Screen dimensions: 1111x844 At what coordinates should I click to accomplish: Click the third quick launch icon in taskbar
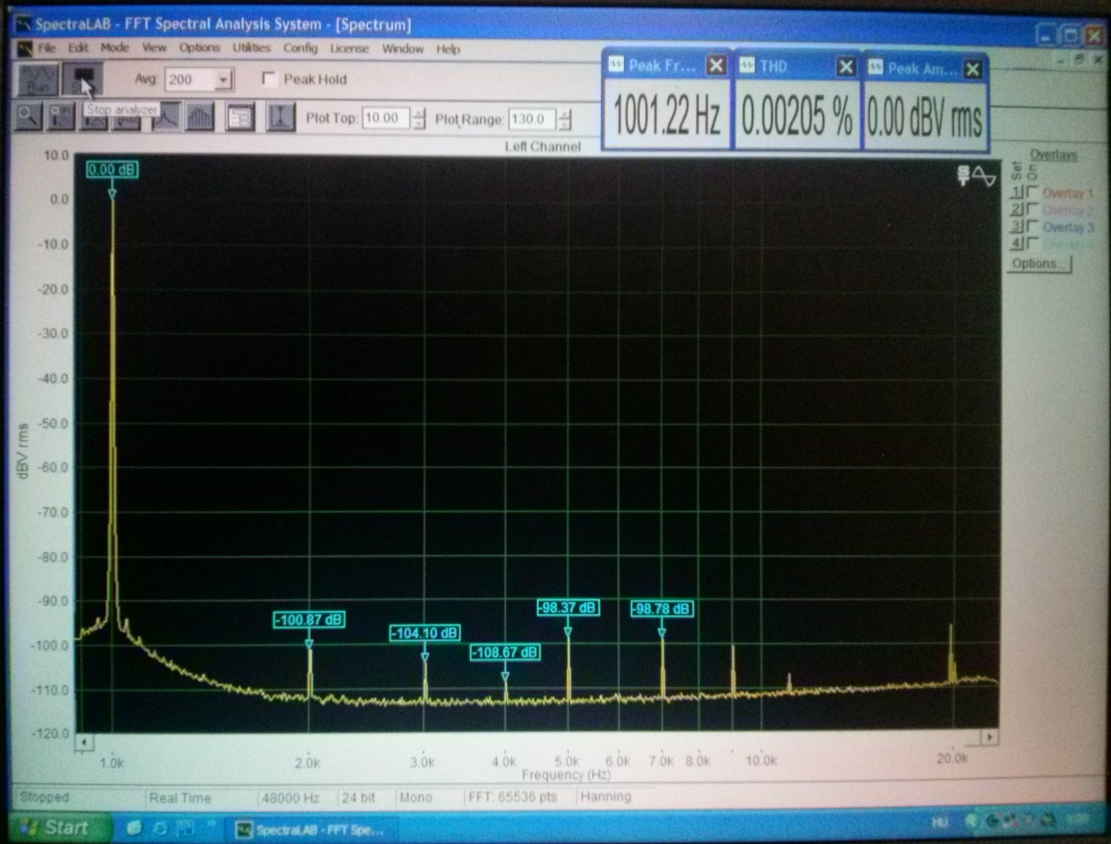[x=185, y=828]
